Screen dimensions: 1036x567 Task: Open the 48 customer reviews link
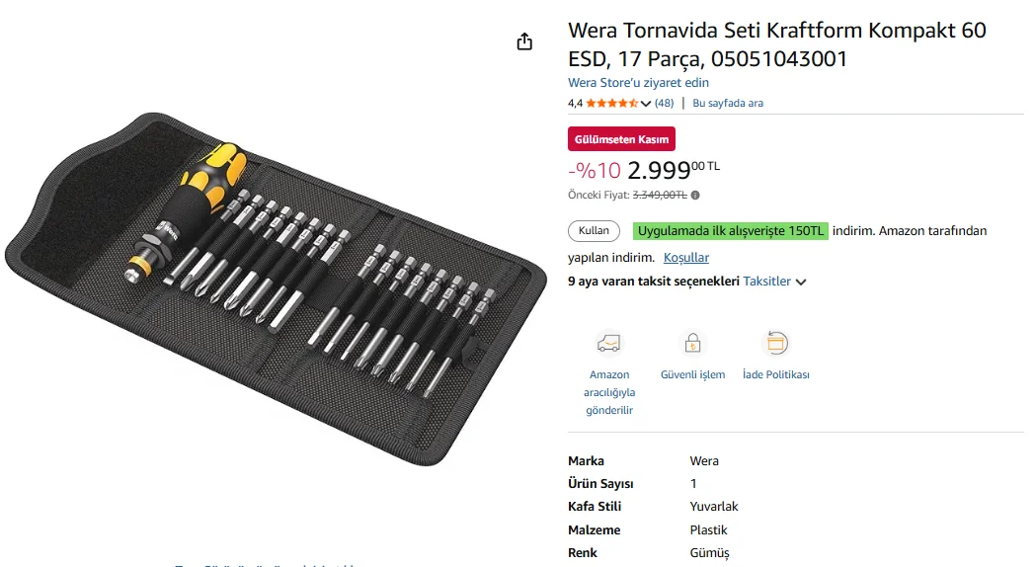point(664,103)
